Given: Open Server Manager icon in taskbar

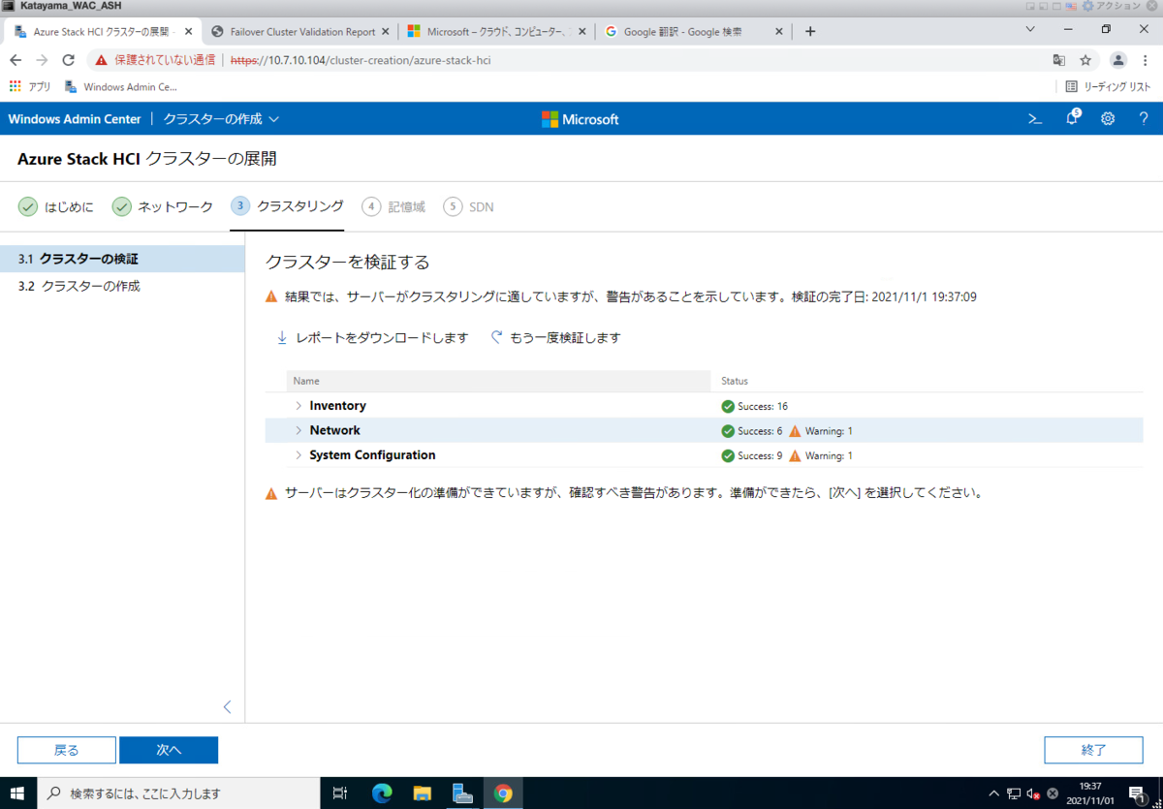Looking at the screenshot, I should tap(462, 793).
